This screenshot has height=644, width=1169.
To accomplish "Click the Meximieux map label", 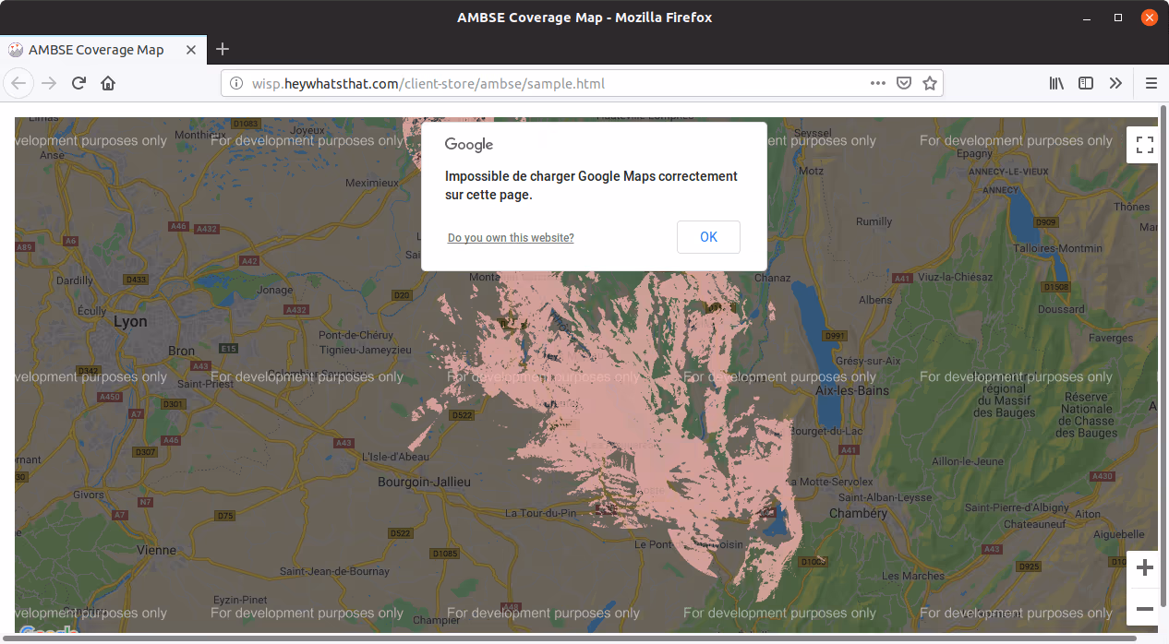I will pos(372,183).
